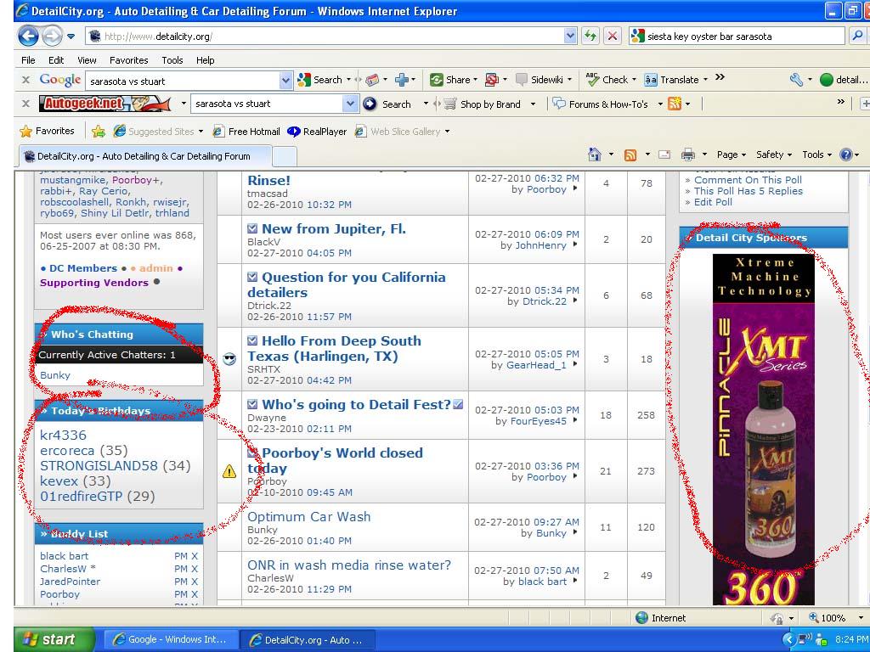Open the Edit menu
The width and height of the screenshot is (870, 652).
[x=56, y=60]
